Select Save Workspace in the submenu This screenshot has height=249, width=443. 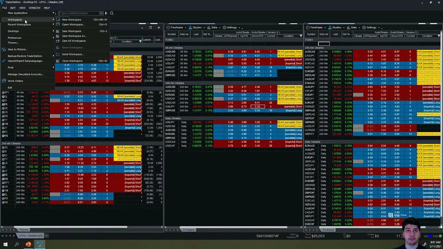point(71,31)
